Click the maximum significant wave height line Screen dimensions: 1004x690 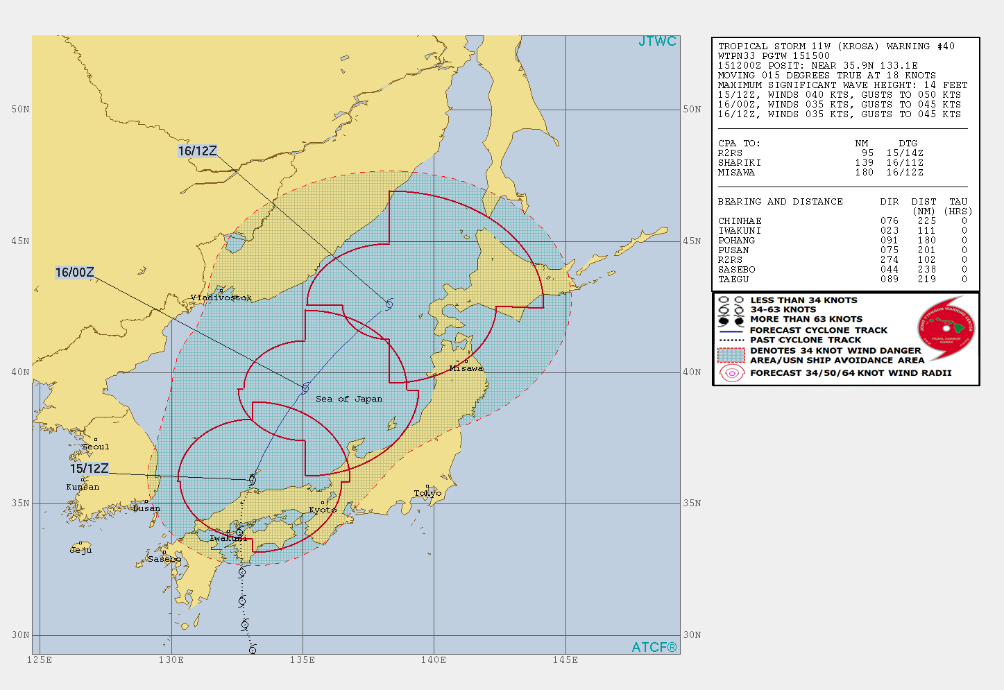coord(842,85)
